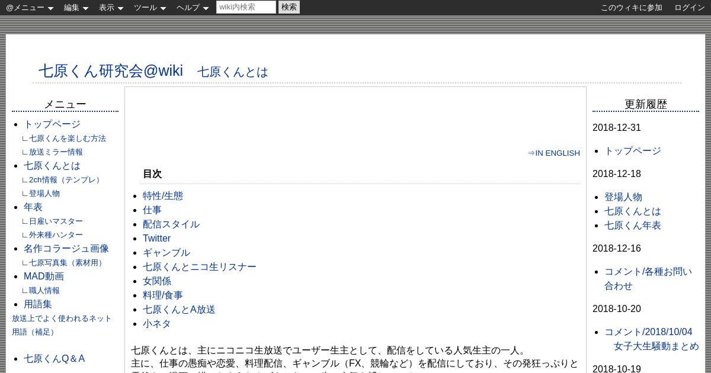Screen dimensions: 711x373
Task: Click このウィキに参加 link
Action: point(632,8)
